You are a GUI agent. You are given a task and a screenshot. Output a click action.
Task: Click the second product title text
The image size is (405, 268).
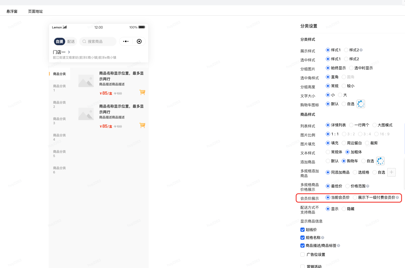(121, 109)
